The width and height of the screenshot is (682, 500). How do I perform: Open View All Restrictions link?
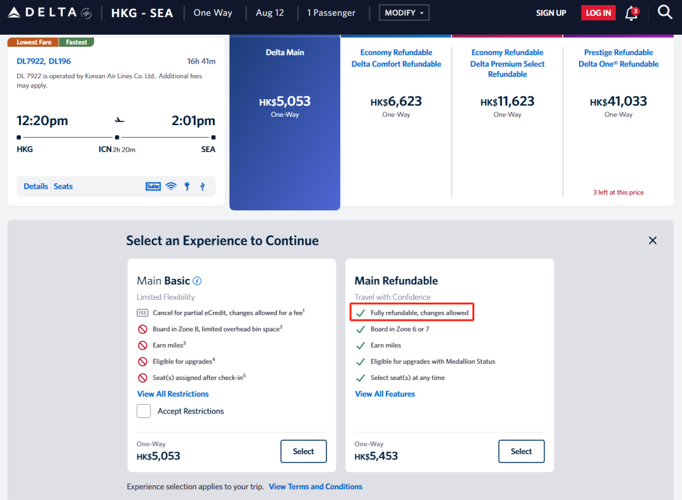coord(173,394)
